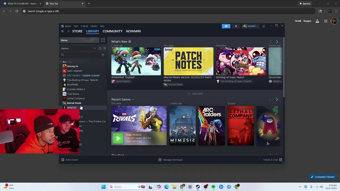Screen dimensions: 340x191
Task: Click Marvel Rivals link under Patch Notes
Action: click(x=173, y=85)
